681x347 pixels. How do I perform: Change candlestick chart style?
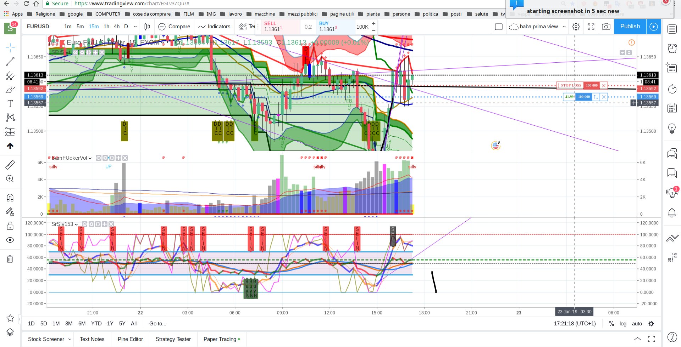(147, 27)
